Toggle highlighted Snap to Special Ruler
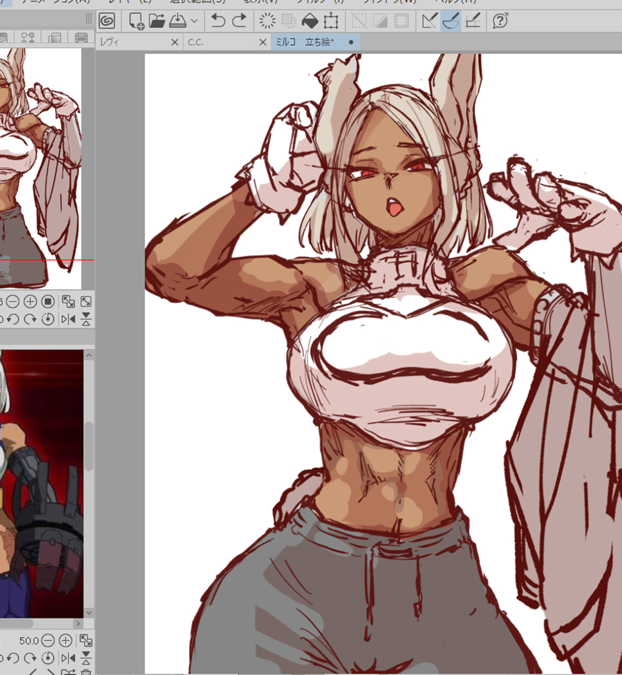 pyautogui.click(x=451, y=21)
